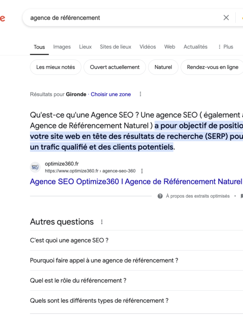The width and height of the screenshot is (243, 324).
Task: Click the question mark help icon
Action: pos(160,196)
